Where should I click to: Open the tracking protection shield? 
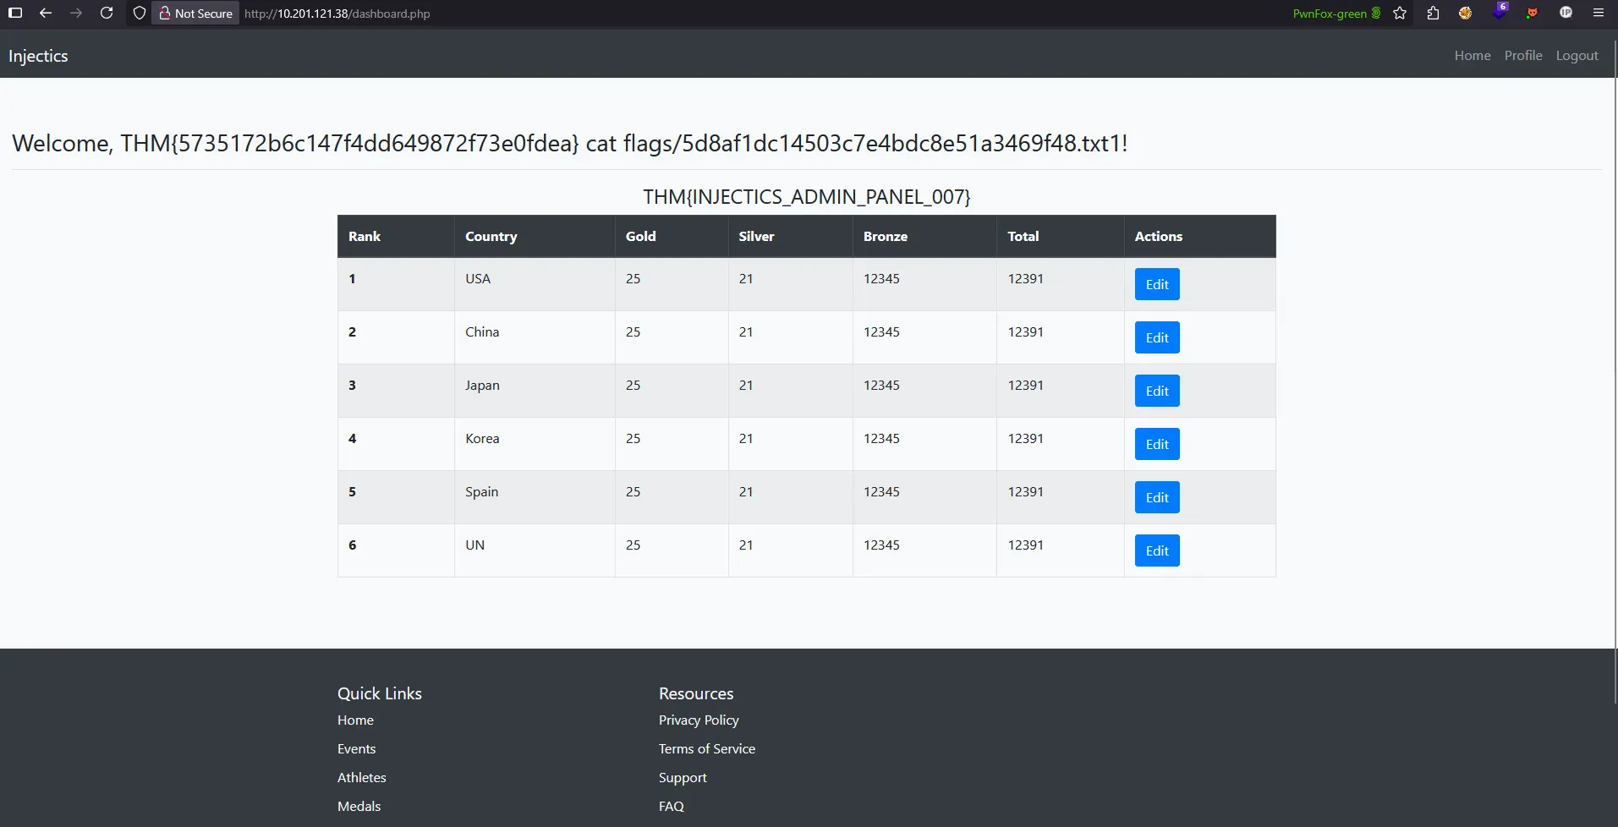coord(140,13)
